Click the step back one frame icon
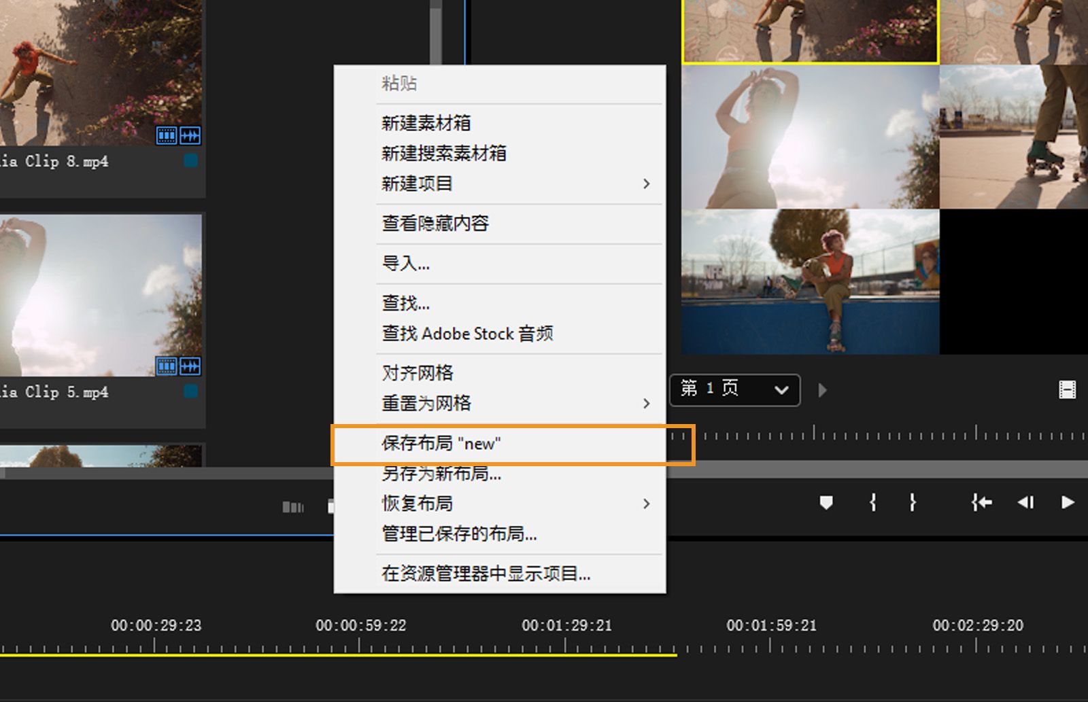The image size is (1088, 702). [x=1026, y=503]
